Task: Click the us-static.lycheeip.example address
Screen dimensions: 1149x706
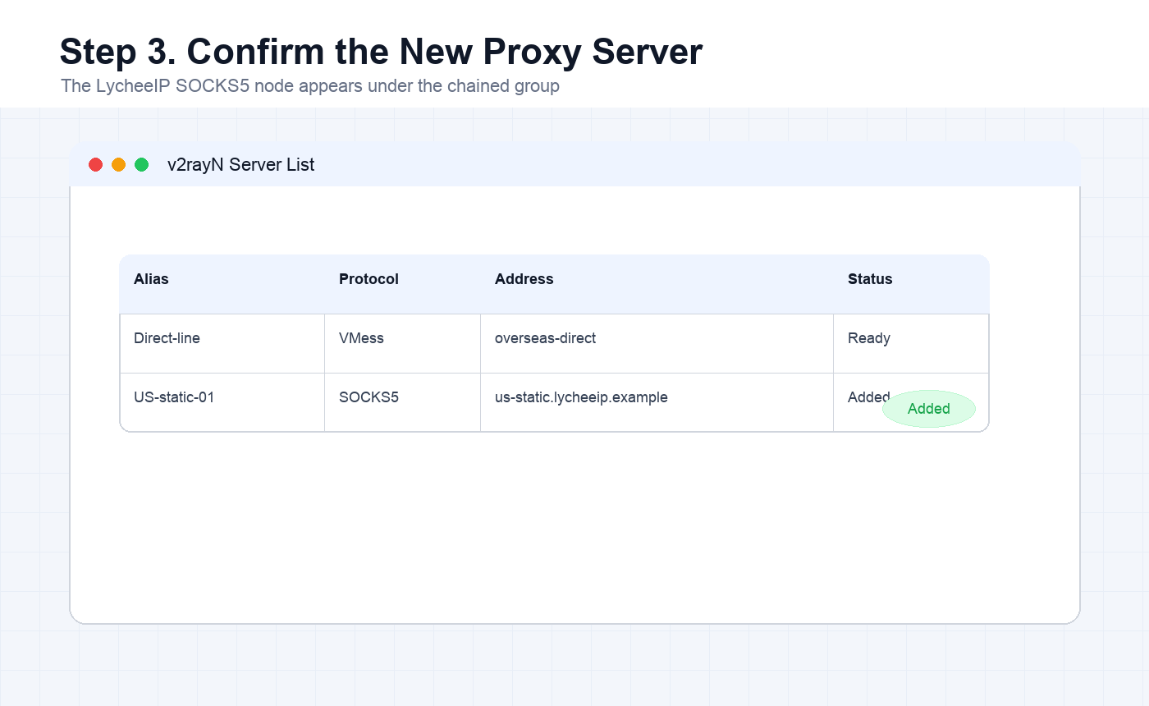Action: coord(581,397)
